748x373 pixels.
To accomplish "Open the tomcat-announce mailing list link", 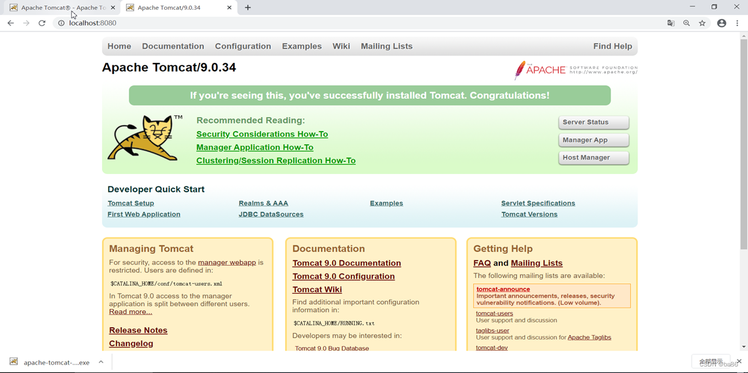I will [503, 289].
